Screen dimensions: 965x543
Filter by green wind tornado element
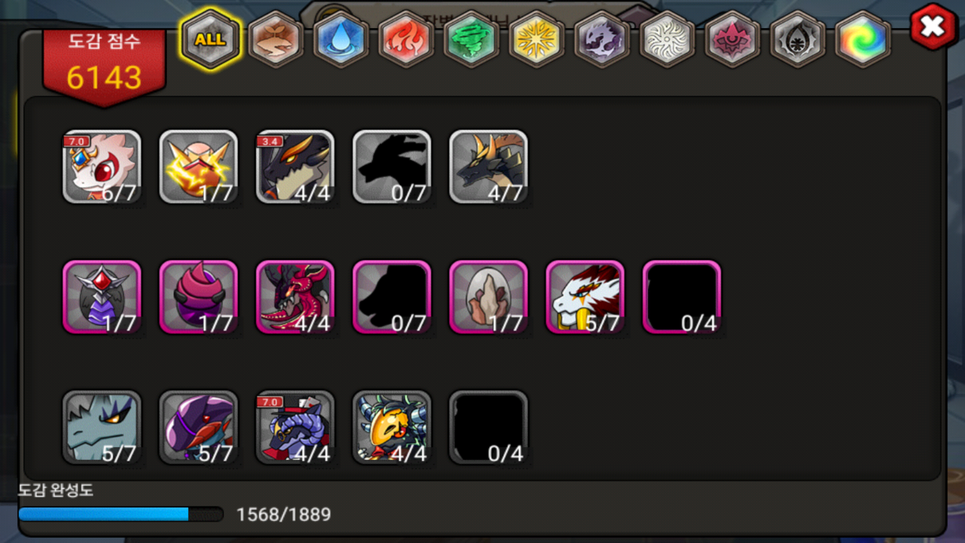(471, 39)
